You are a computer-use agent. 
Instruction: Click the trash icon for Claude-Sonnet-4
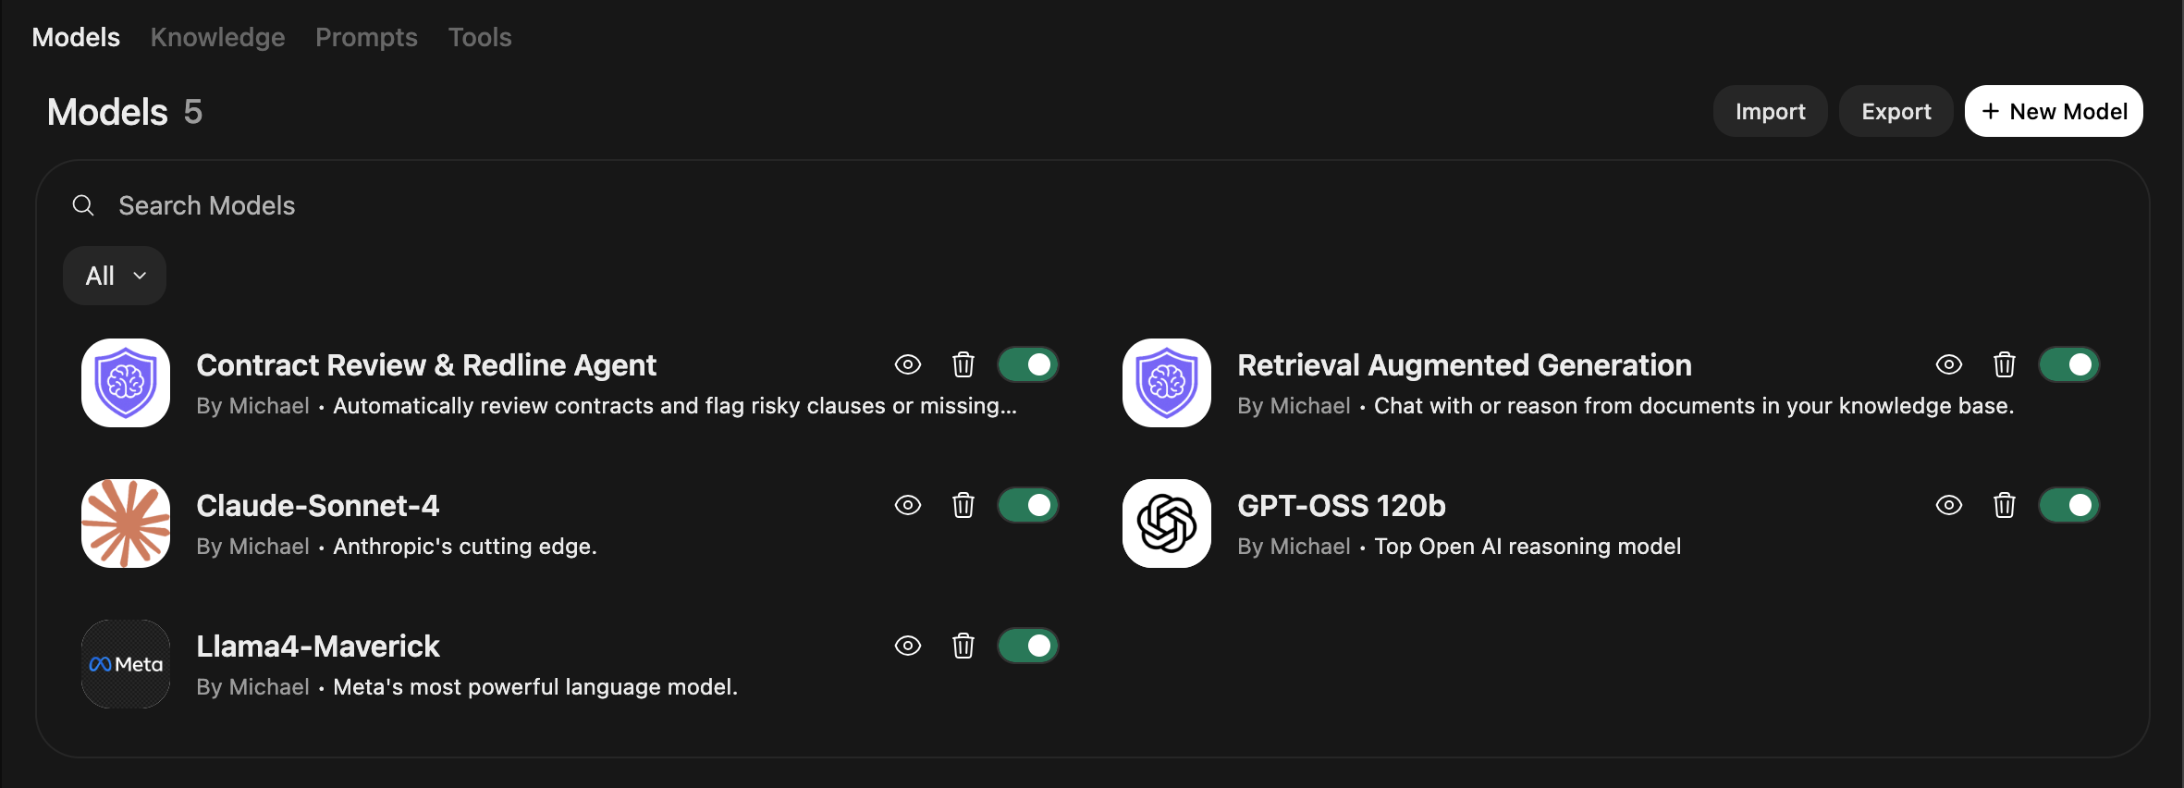pos(963,506)
